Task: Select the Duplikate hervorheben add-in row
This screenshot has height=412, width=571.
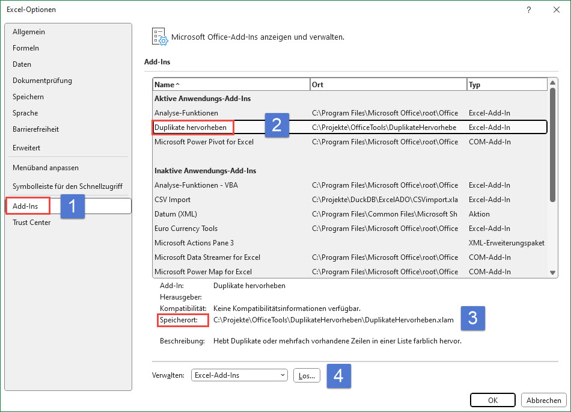Action: tap(350, 128)
